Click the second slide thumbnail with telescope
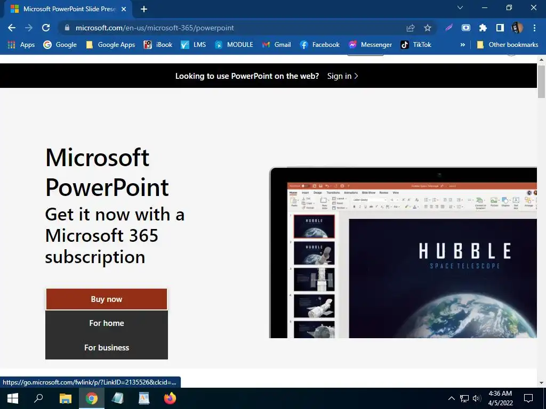 314,253
